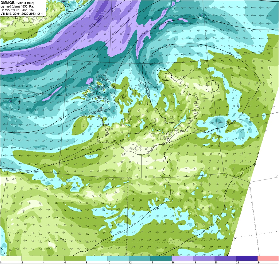Image resolution: width=279 pixels, height=264 pixels.
Task: Pick the legend swatch between 4 and 6
Action: (x=54, y=258)
